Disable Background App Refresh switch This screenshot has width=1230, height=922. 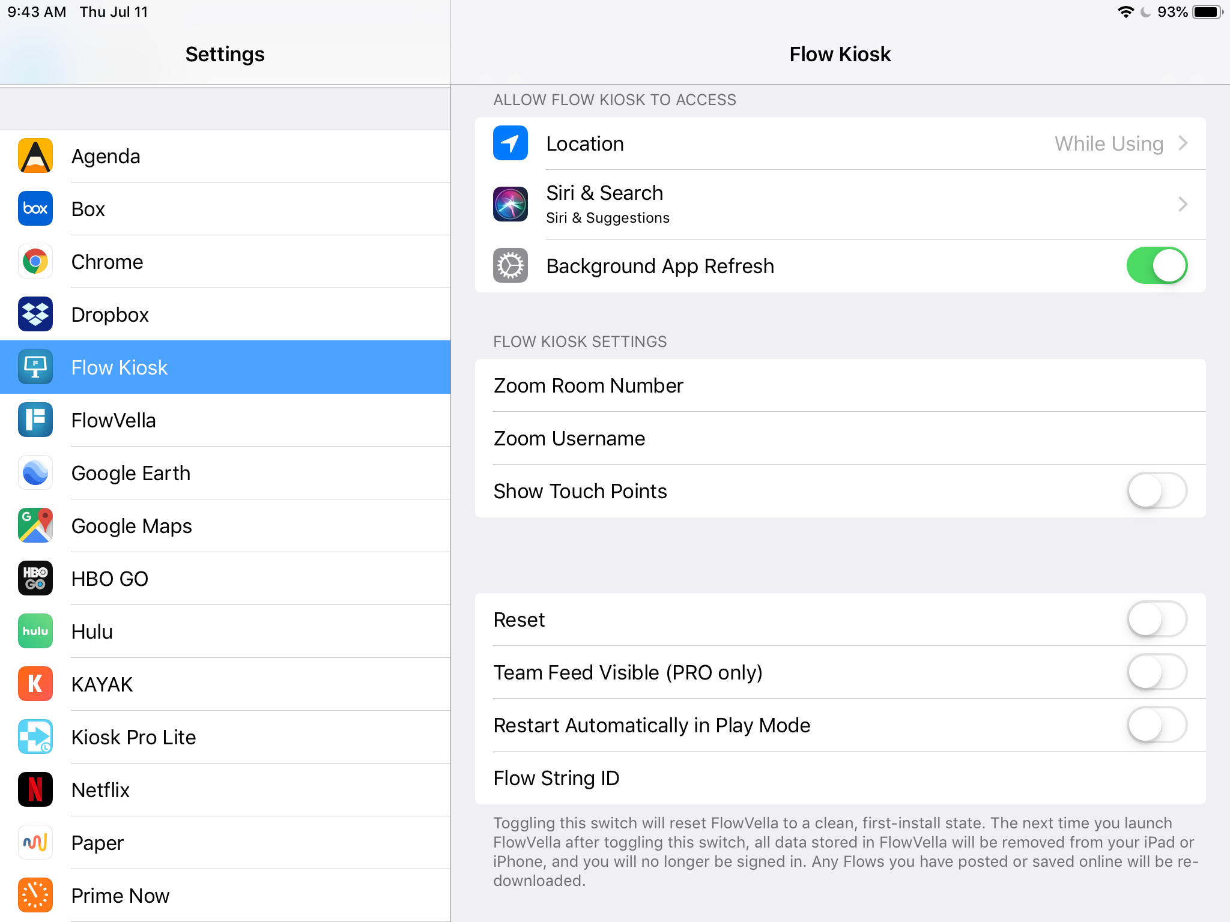pyautogui.click(x=1157, y=265)
